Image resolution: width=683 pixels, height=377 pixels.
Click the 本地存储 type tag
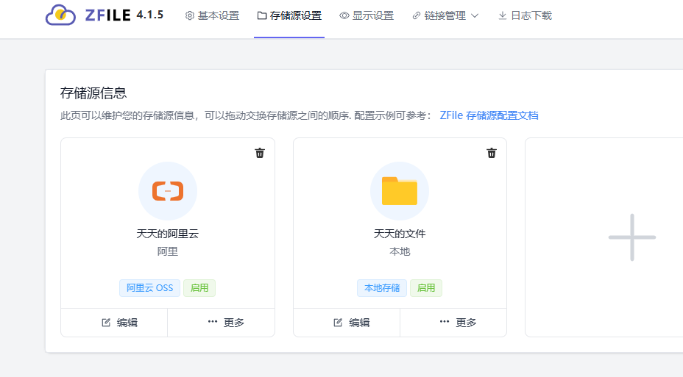382,288
